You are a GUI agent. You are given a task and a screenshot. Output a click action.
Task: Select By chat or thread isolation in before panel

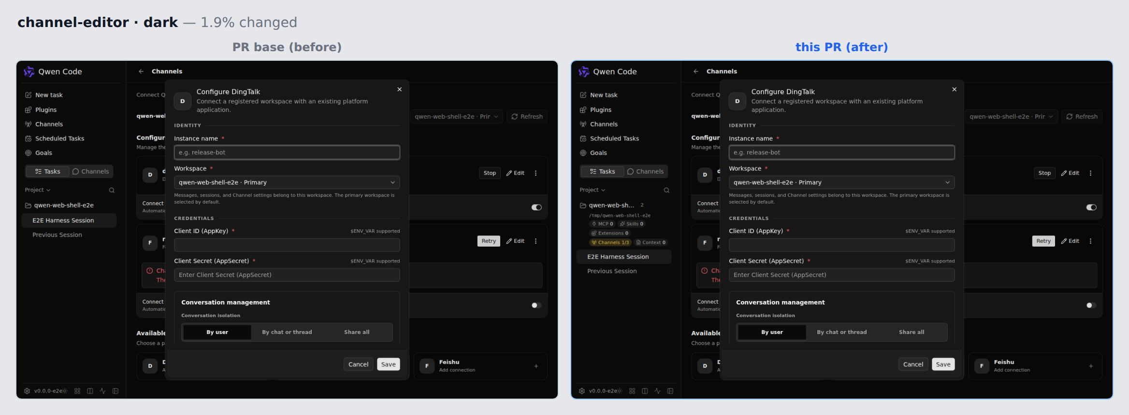click(x=287, y=332)
